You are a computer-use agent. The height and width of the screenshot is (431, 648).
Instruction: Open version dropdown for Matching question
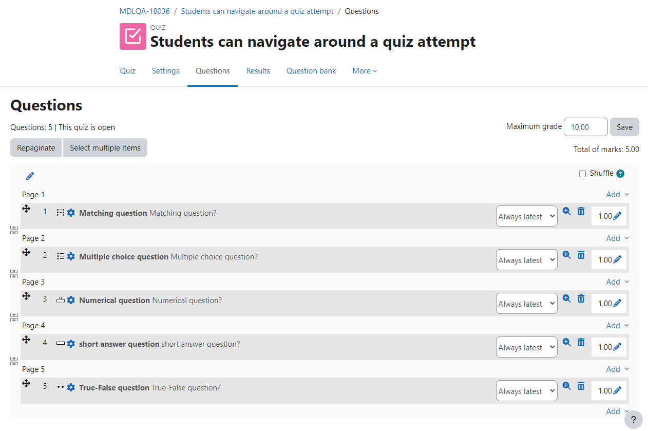pyautogui.click(x=527, y=216)
